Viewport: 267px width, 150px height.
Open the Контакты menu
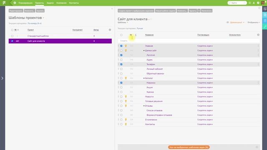coord(74,3)
